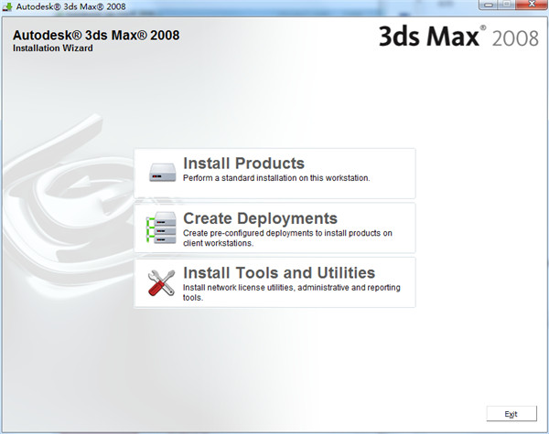Close the installation wizard window
This screenshot has height=434, width=549.
pos(531,5)
